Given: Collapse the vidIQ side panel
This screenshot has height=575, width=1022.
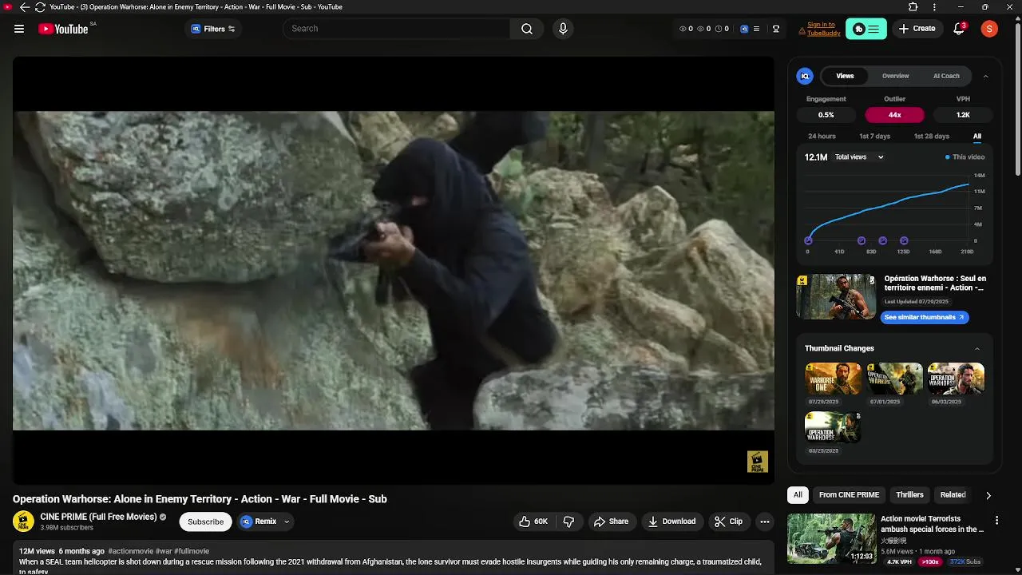Looking at the screenshot, I should click(985, 76).
